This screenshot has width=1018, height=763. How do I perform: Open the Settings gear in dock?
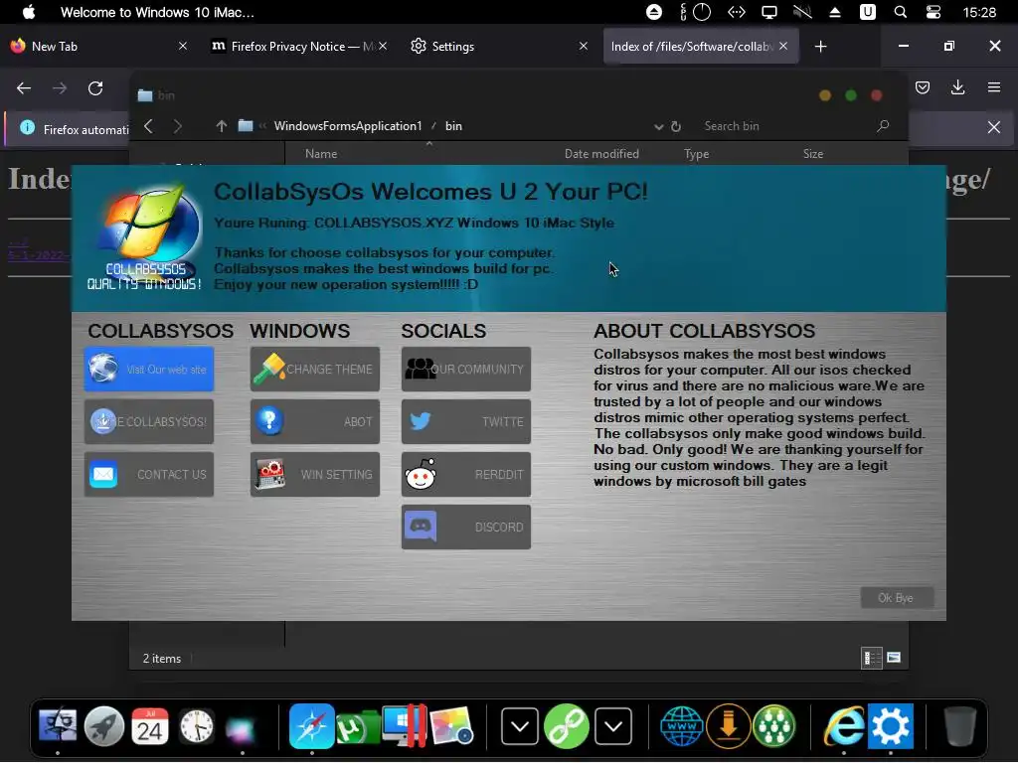tap(891, 726)
